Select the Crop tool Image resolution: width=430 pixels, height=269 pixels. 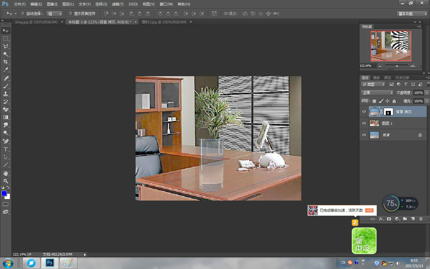tap(6, 62)
